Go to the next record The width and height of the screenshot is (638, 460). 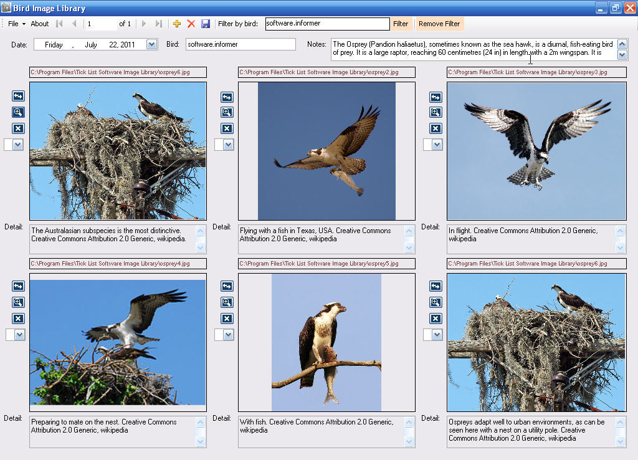pyautogui.click(x=144, y=24)
